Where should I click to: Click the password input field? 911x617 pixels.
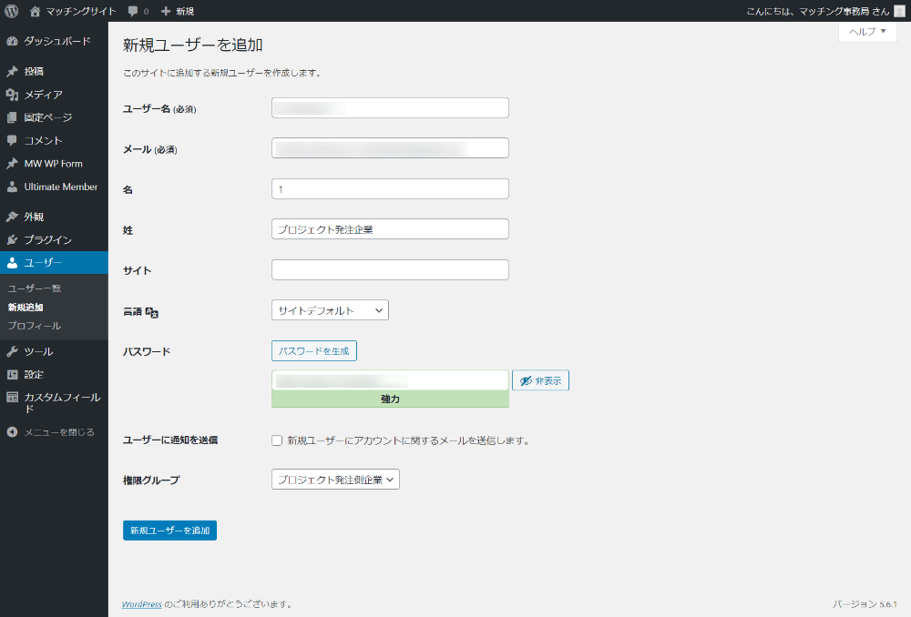tap(390, 380)
